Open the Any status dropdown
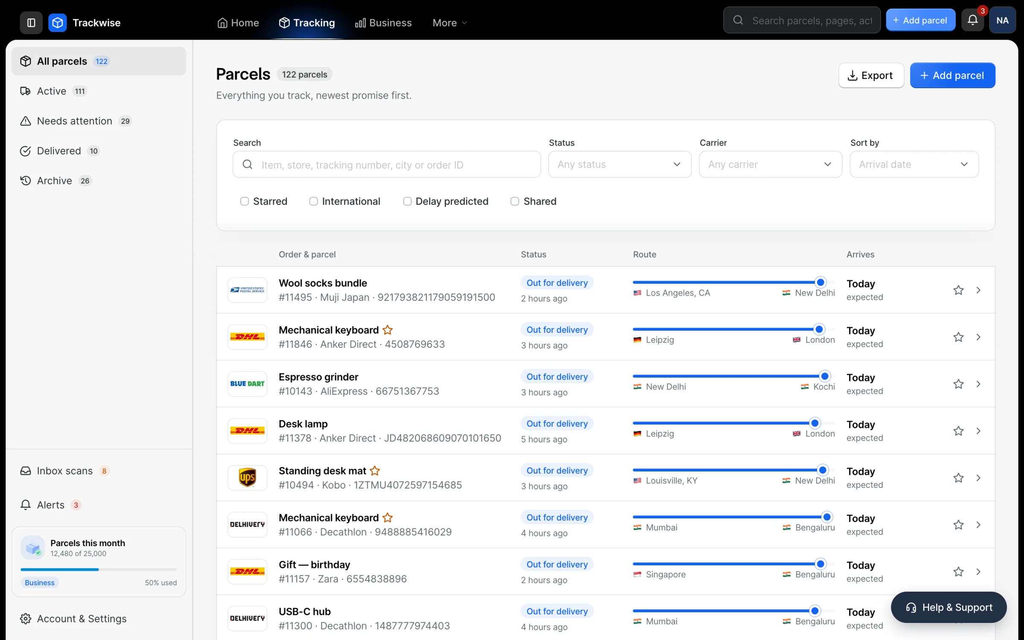 click(x=620, y=164)
